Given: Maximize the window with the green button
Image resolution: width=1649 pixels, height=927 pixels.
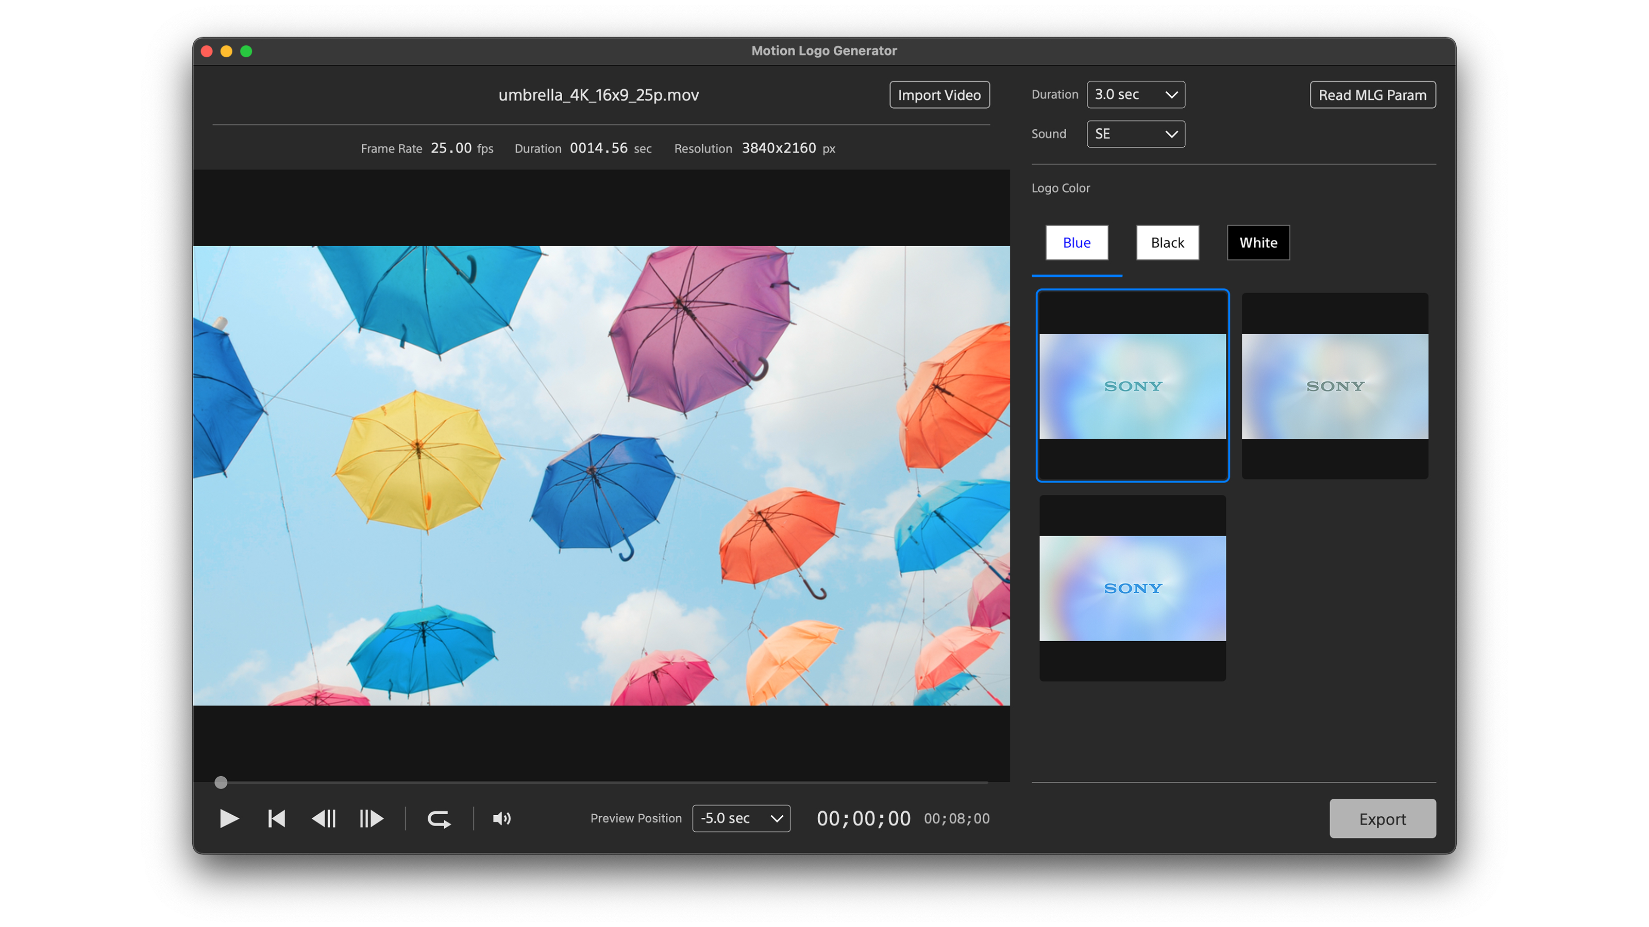Looking at the screenshot, I should 246,51.
